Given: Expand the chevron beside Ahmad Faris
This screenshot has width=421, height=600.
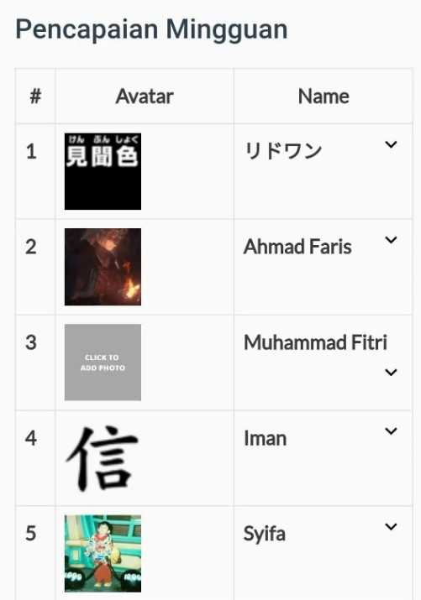Looking at the screenshot, I should [x=391, y=240].
